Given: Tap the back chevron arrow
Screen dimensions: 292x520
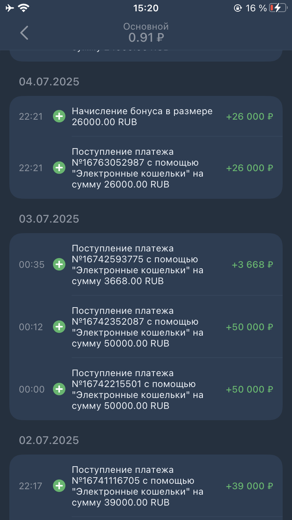Looking at the screenshot, I should (x=24, y=33).
